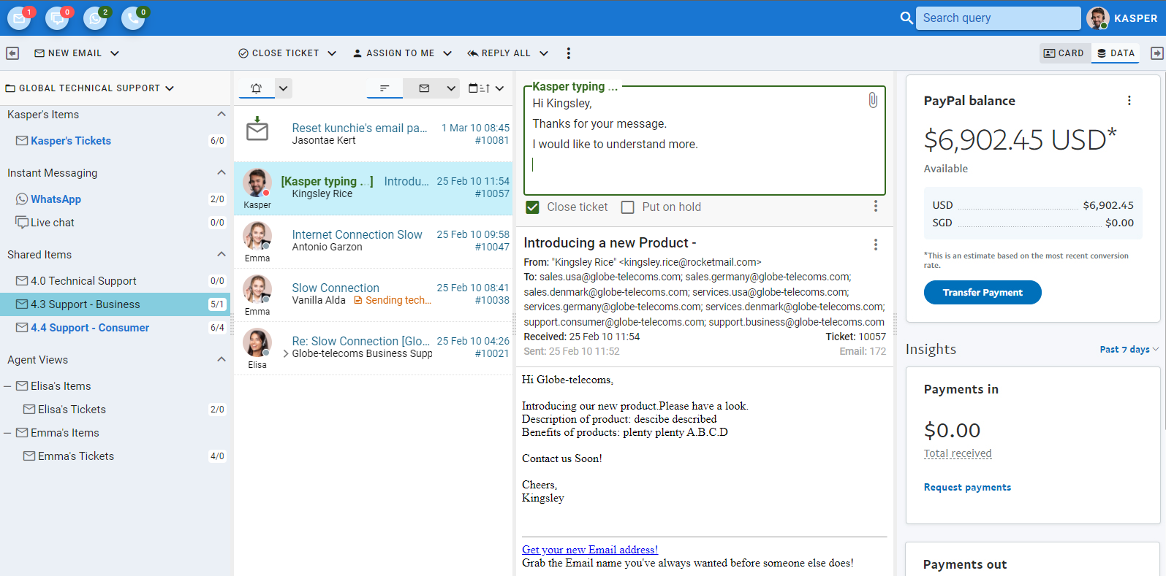Uncheck the Close ticket checkbox
Image resolution: width=1166 pixels, height=576 pixels.
[533, 207]
